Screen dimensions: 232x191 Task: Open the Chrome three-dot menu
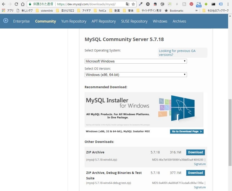point(228,4)
